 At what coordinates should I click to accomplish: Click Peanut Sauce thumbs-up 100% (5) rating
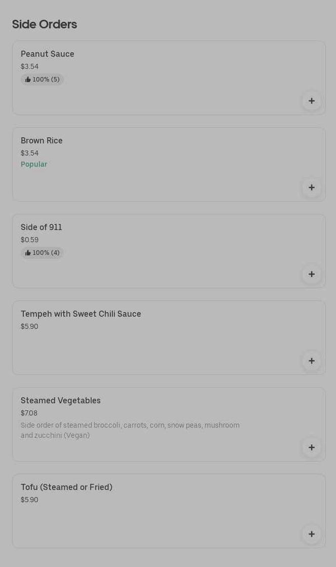pos(43,80)
